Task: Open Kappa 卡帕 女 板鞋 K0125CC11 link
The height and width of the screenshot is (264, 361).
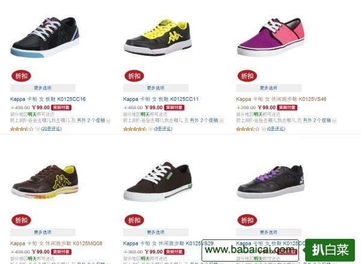Action: click(x=161, y=99)
